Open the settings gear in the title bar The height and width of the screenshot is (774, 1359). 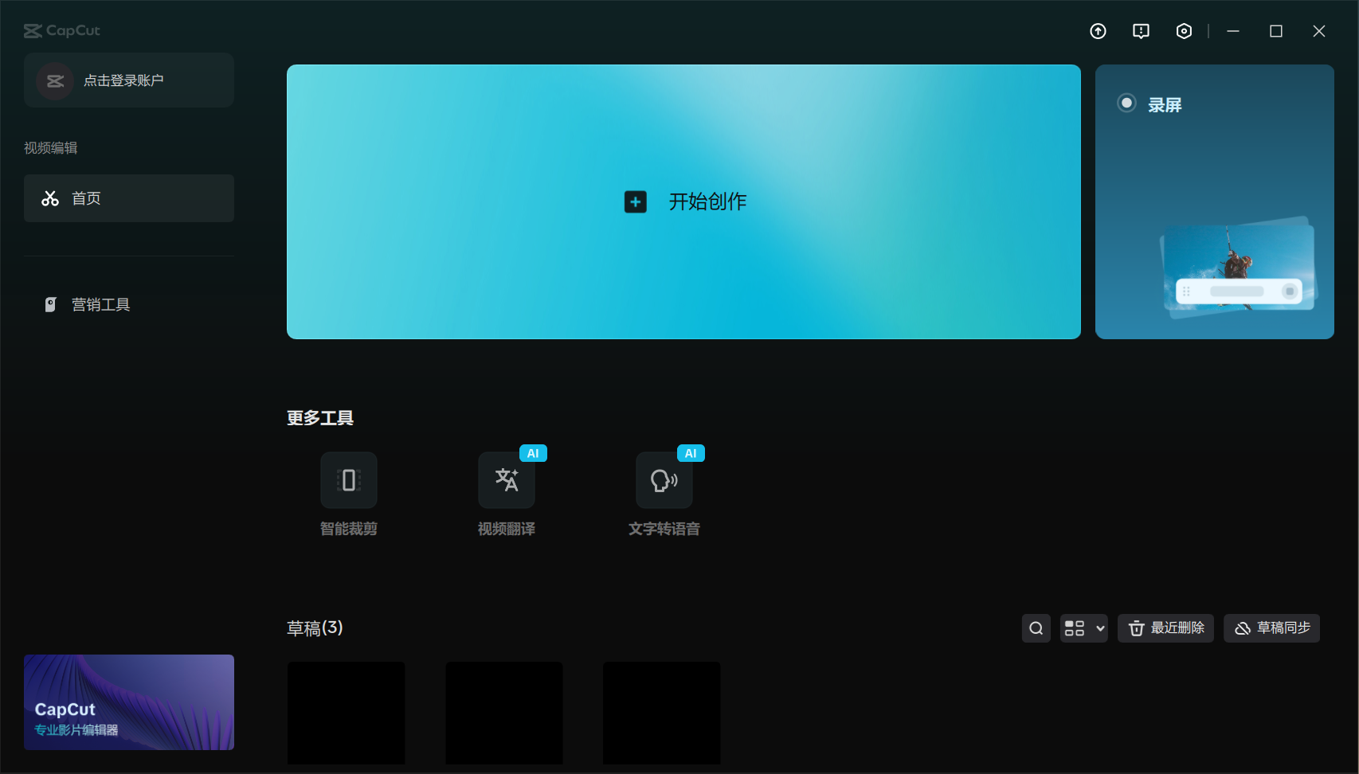point(1183,31)
